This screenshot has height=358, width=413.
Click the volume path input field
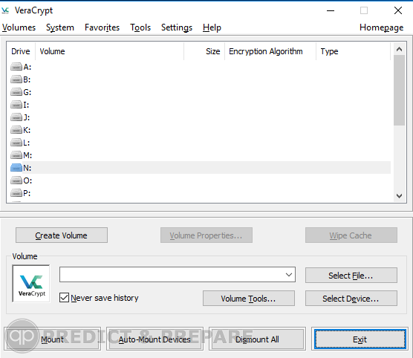tap(172, 275)
